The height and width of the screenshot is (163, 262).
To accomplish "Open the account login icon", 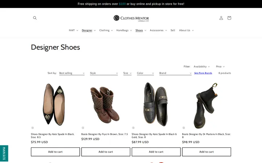I will [221, 18].
